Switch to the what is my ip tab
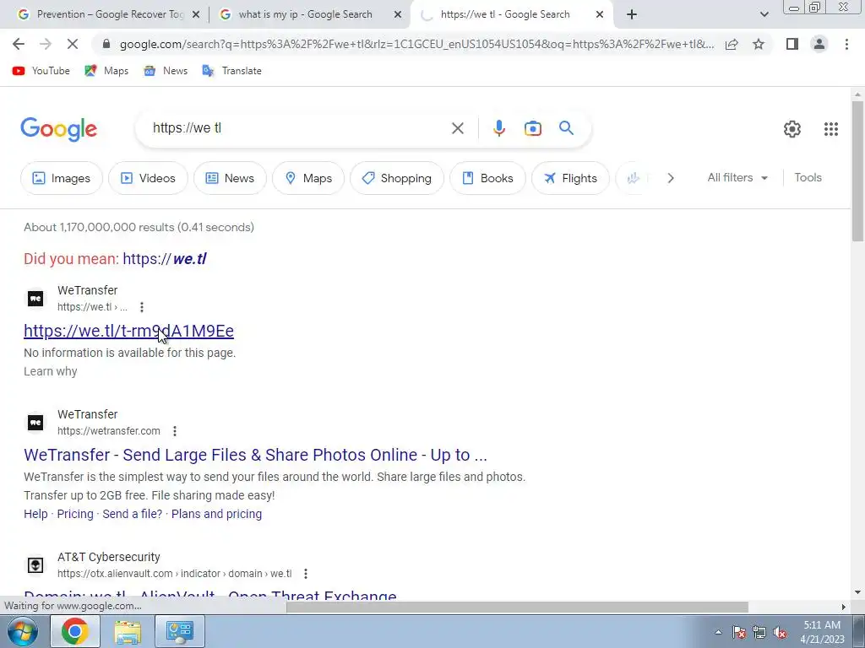This screenshot has height=648, width=865. 305,14
